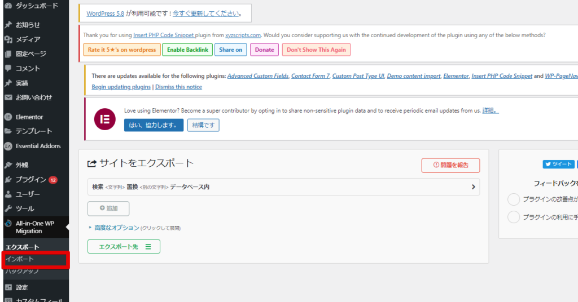Image resolution: width=578 pixels, height=302 pixels.
Task: Open the エクスポート先 dropdown
Action: (x=124, y=246)
